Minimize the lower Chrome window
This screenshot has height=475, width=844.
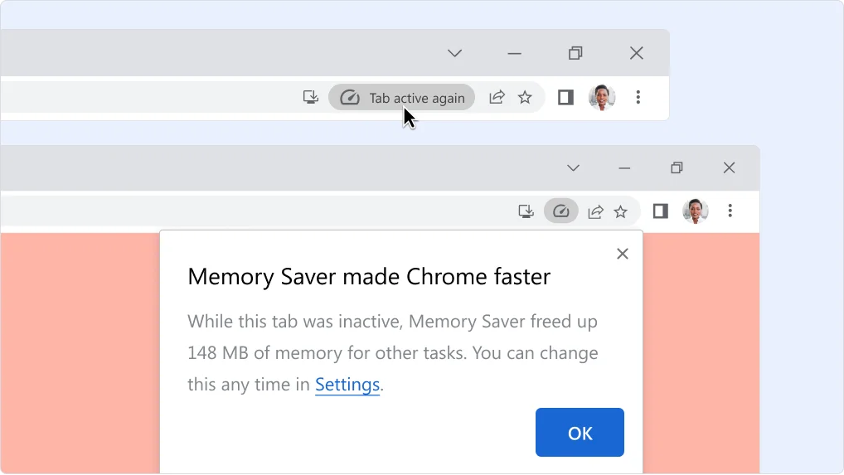click(624, 168)
